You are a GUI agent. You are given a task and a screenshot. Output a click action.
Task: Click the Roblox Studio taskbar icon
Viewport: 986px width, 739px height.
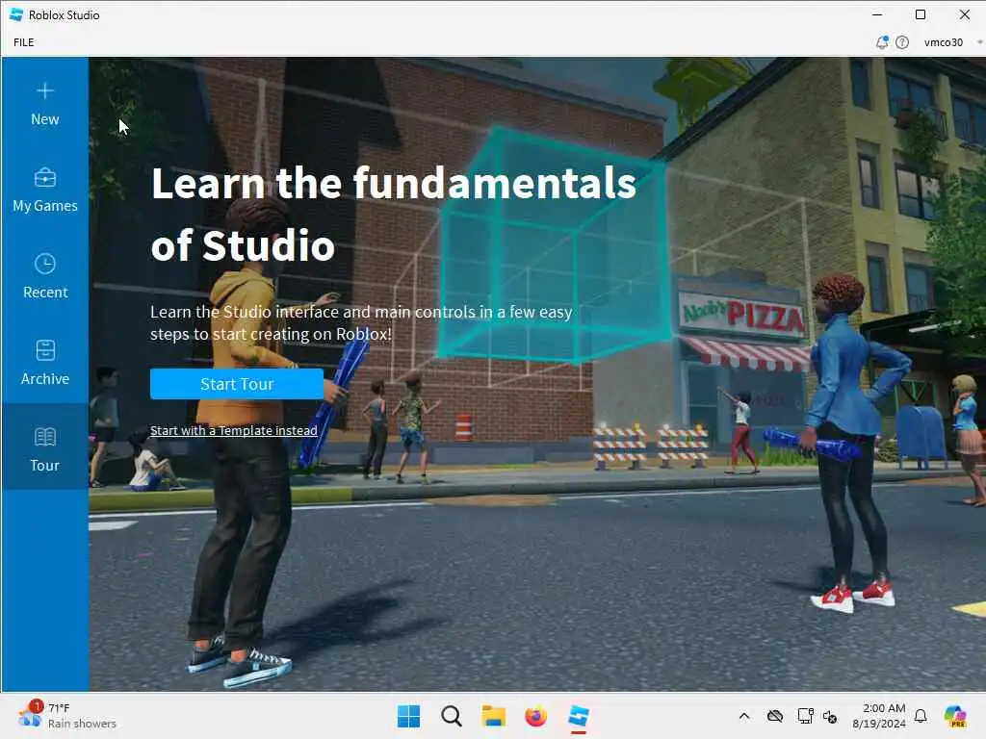coord(579,716)
